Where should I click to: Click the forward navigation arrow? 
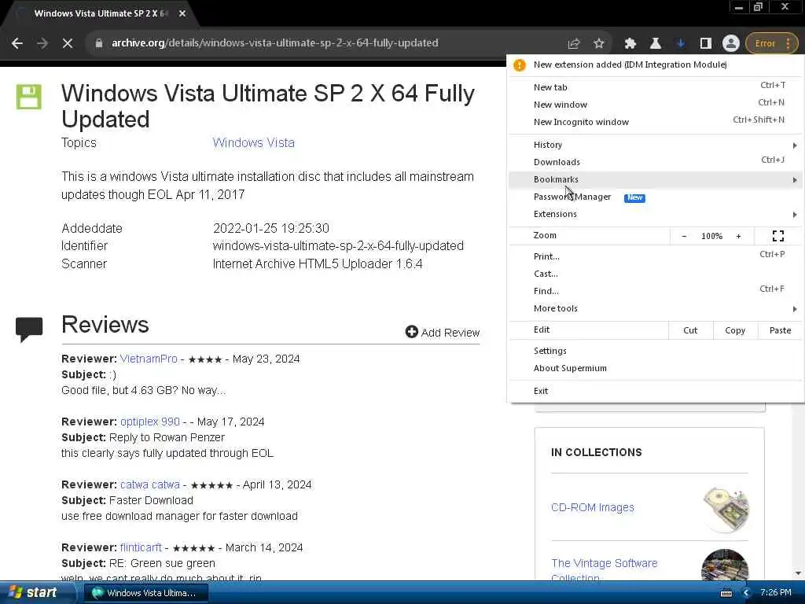click(42, 43)
